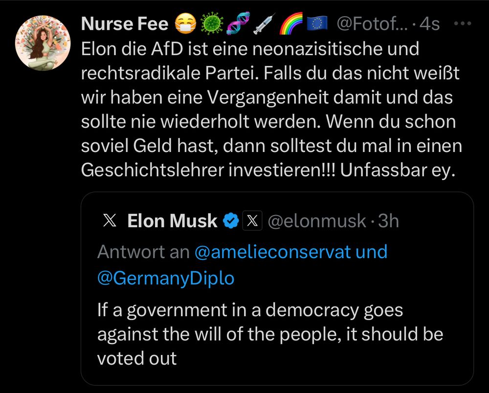Click the X affiliation badge
Viewport: 489px width, 393px height.
tap(253, 221)
